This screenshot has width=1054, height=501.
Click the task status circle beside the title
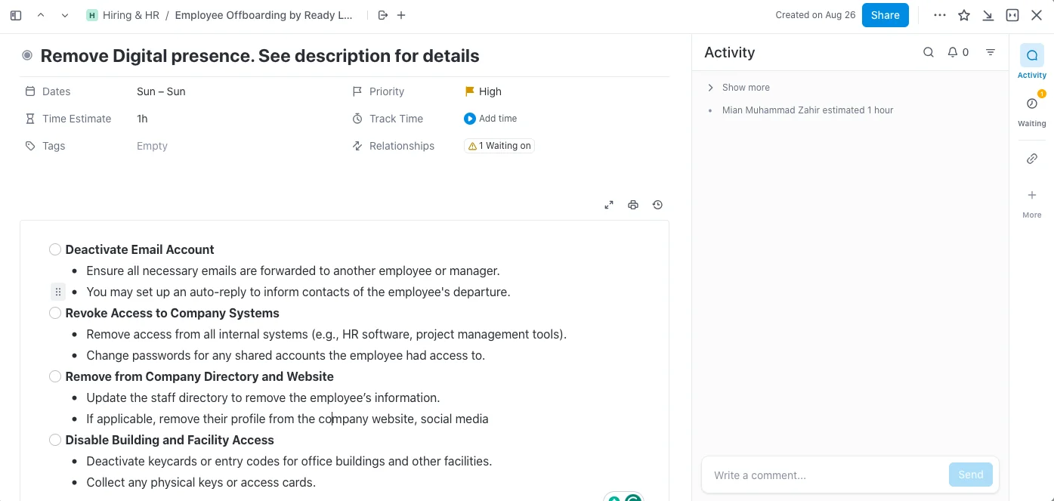[27, 55]
